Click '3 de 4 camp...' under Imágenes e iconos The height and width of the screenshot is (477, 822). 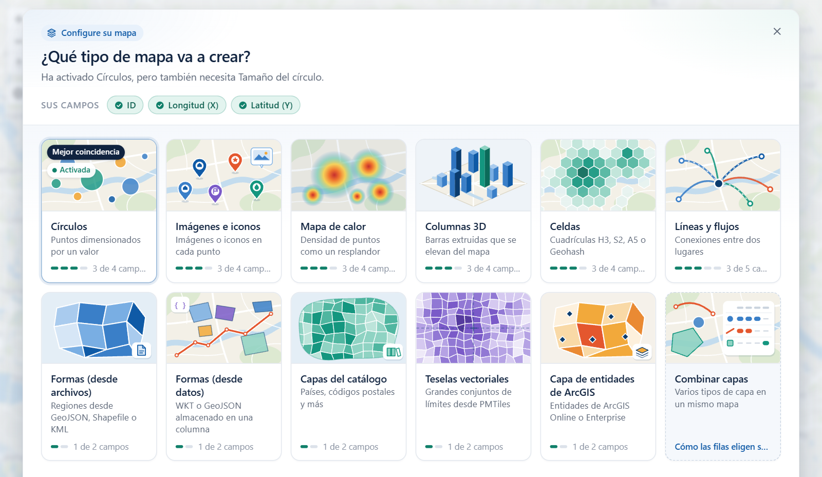(244, 269)
